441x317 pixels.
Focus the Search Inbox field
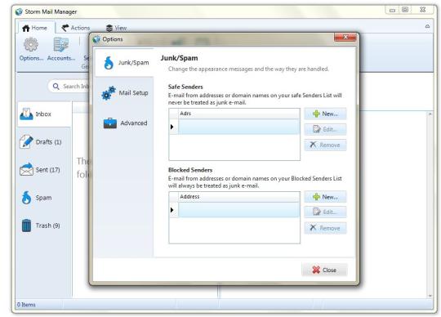click(x=69, y=87)
